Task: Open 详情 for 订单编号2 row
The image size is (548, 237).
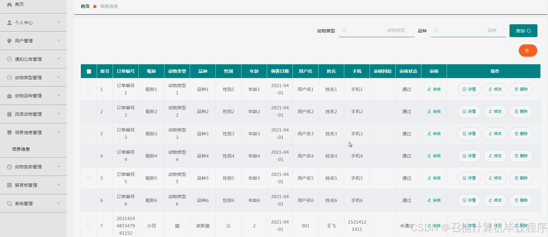Action: pyautogui.click(x=469, y=112)
